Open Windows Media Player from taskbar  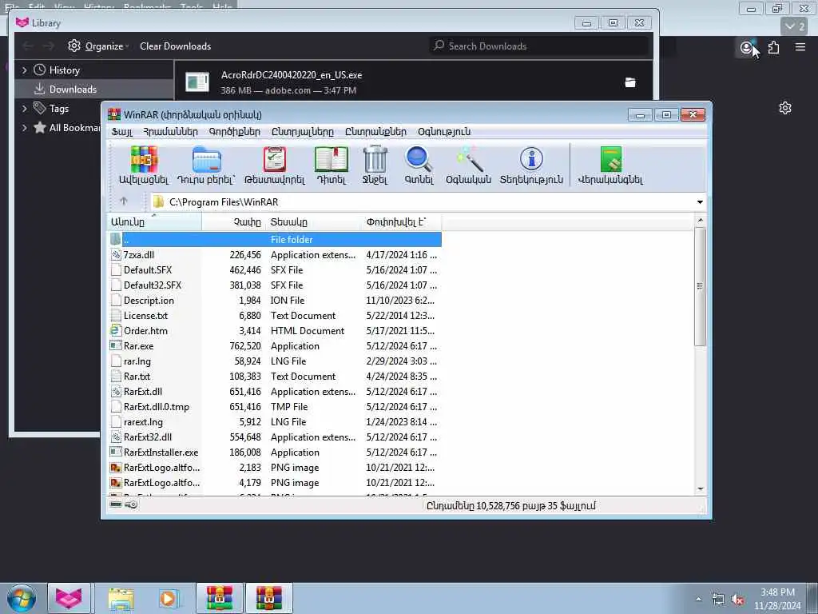[x=168, y=598]
